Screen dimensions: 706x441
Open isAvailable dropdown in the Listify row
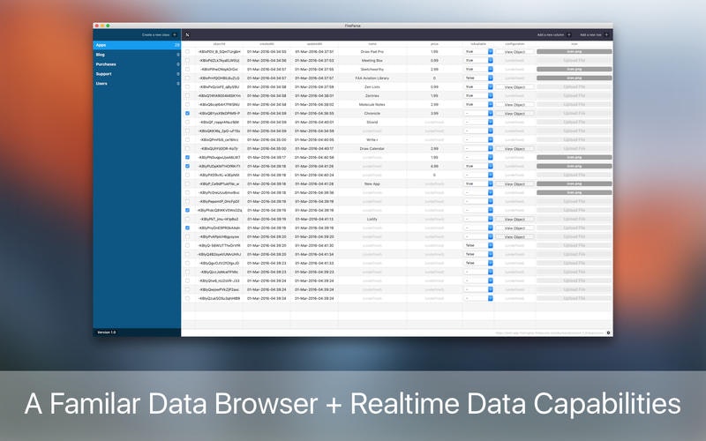click(478, 219)
